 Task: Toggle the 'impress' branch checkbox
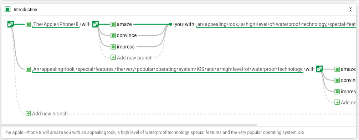[x=113, y=47]
